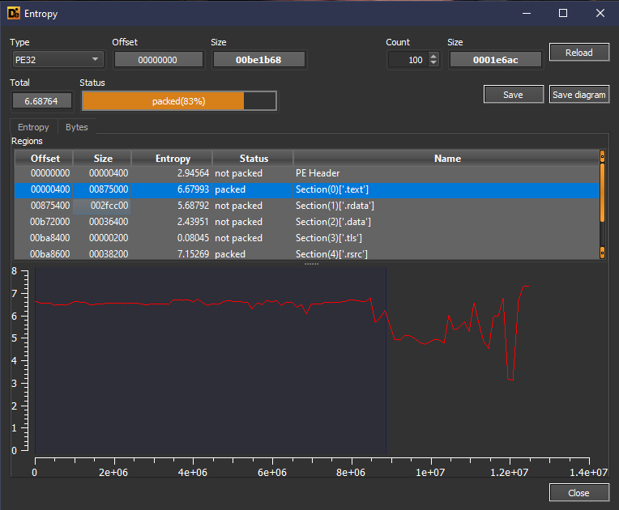The image size is (619, 510).
Task: Increment the Count spinner up arrow
Action: [433, 56]
